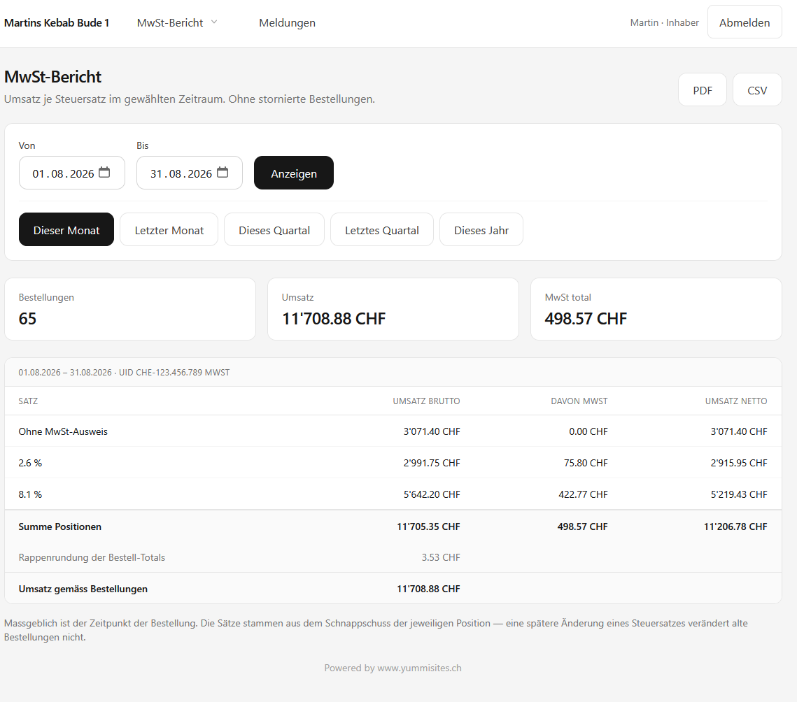Click the total net 11'206.78 CHF
The image size is (797, 702).
(735, 526)
